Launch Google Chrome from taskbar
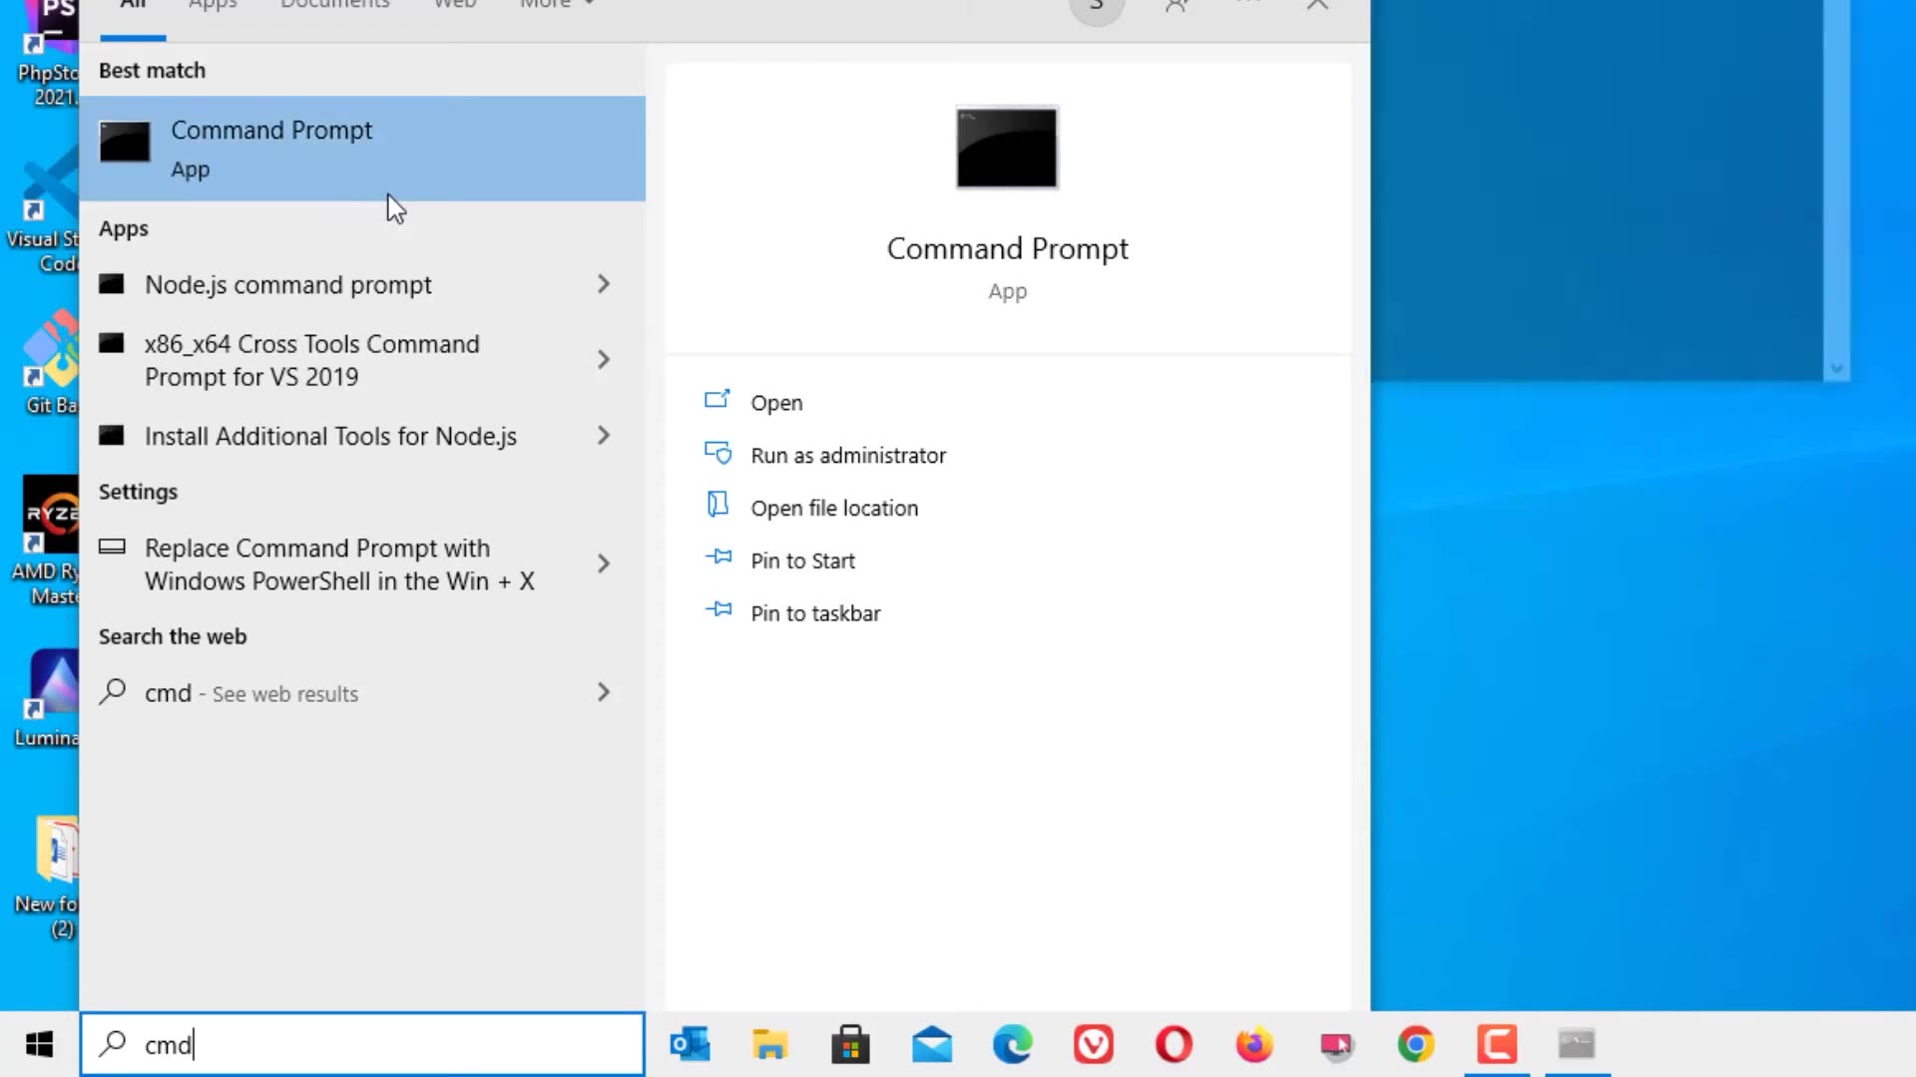 click(x=1415, y=1044)
